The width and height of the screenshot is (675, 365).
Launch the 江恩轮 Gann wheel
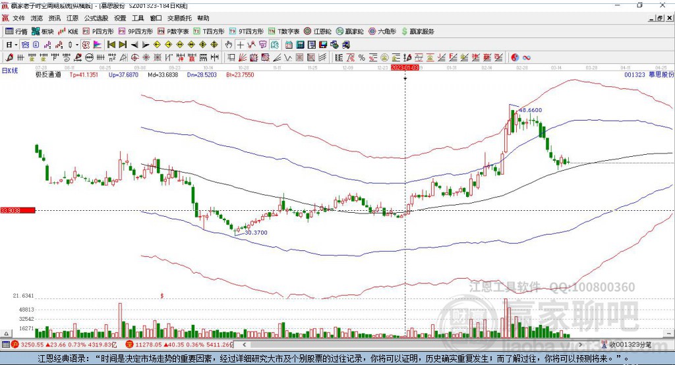tap(318, 32)
